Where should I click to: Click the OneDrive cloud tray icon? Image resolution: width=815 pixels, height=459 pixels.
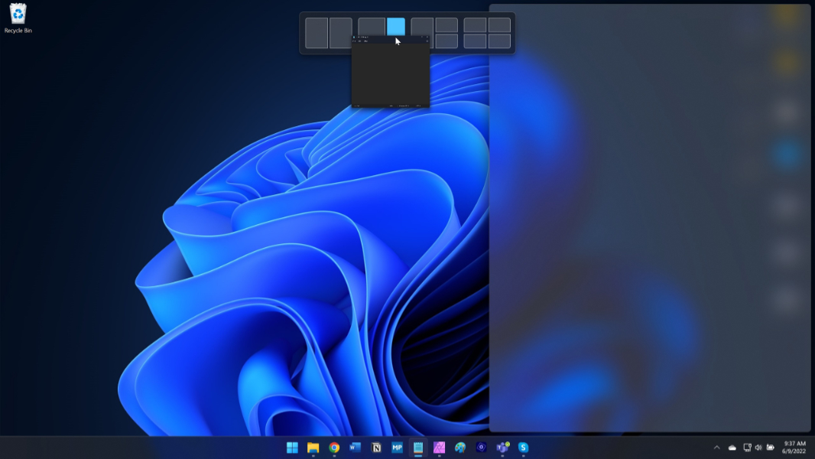click(732, 448)
